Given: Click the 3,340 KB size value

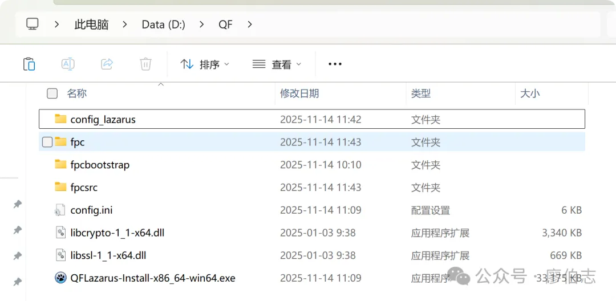Looking at the screenshot, I should [x=562, y=233].
